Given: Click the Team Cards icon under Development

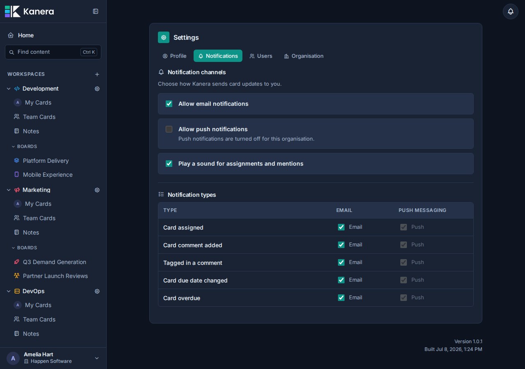Looking at the screenshot, I should [16, 117].
